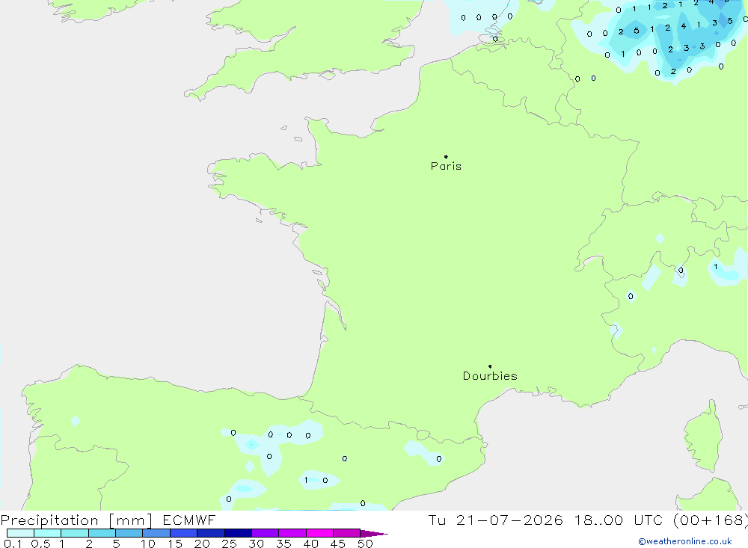Viewport: 748px width, 548px height.
Task: Click the legend value '45'
Action: point(338,544)
